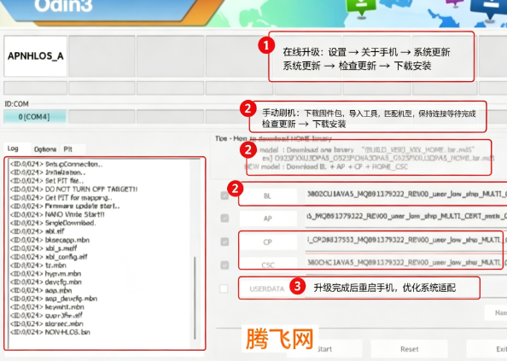This screenshot has height=361, width=507.
Task: Select the 0:[COM4] port indicator box
Action: [35, 117]
